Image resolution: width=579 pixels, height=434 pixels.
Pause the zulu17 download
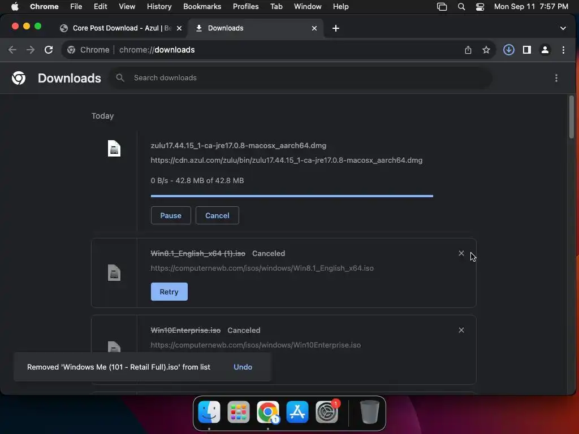click(x=171, y=215)
